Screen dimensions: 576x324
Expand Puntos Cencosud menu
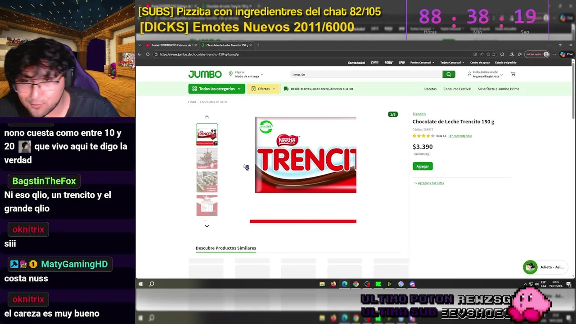click(422, 63)
